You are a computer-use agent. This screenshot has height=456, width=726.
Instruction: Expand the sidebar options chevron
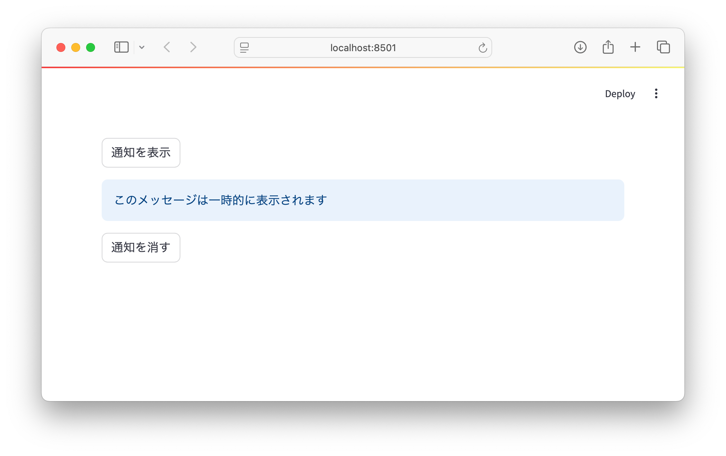[142, 47]
